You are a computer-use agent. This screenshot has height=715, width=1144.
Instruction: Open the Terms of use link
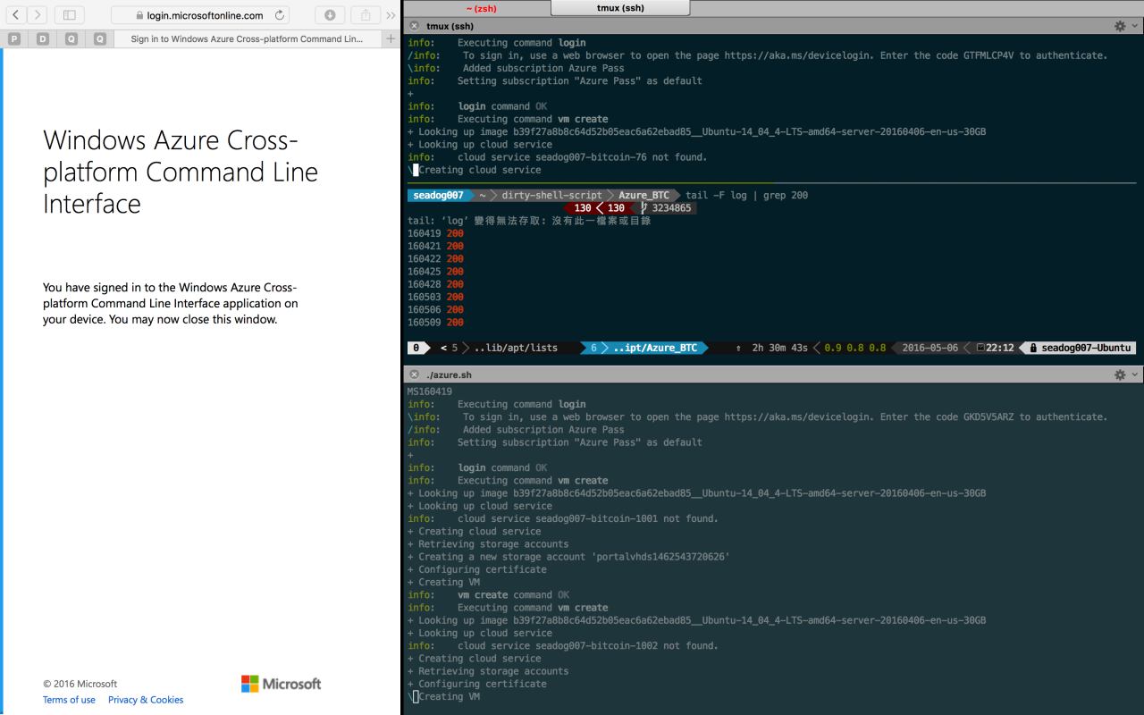pyautogui.click(x=69, y=700)
